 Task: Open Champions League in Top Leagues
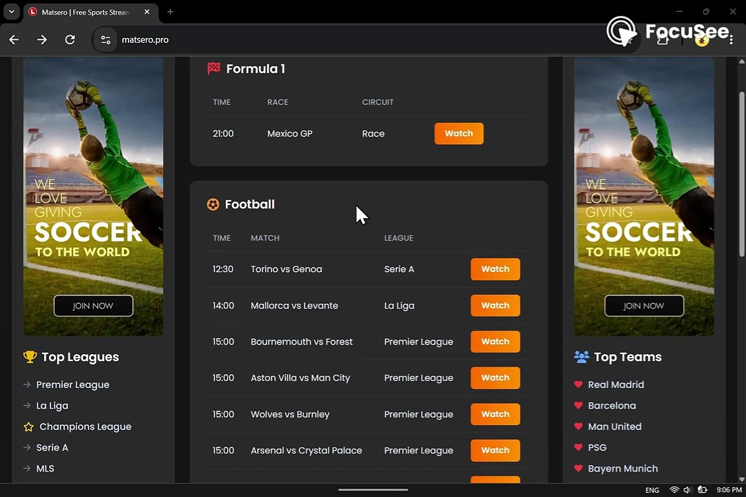tap(85, 427)
